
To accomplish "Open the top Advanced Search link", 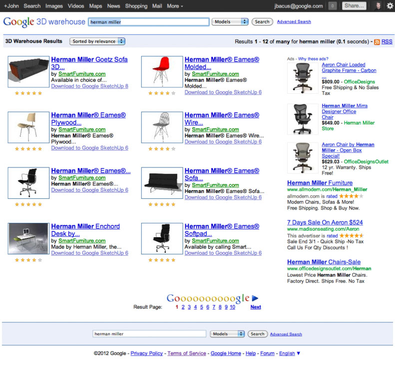I will point(294,21).
